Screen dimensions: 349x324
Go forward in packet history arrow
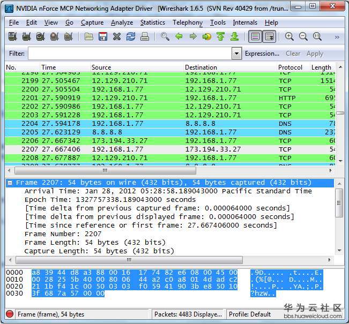click(x=193, y=36)
